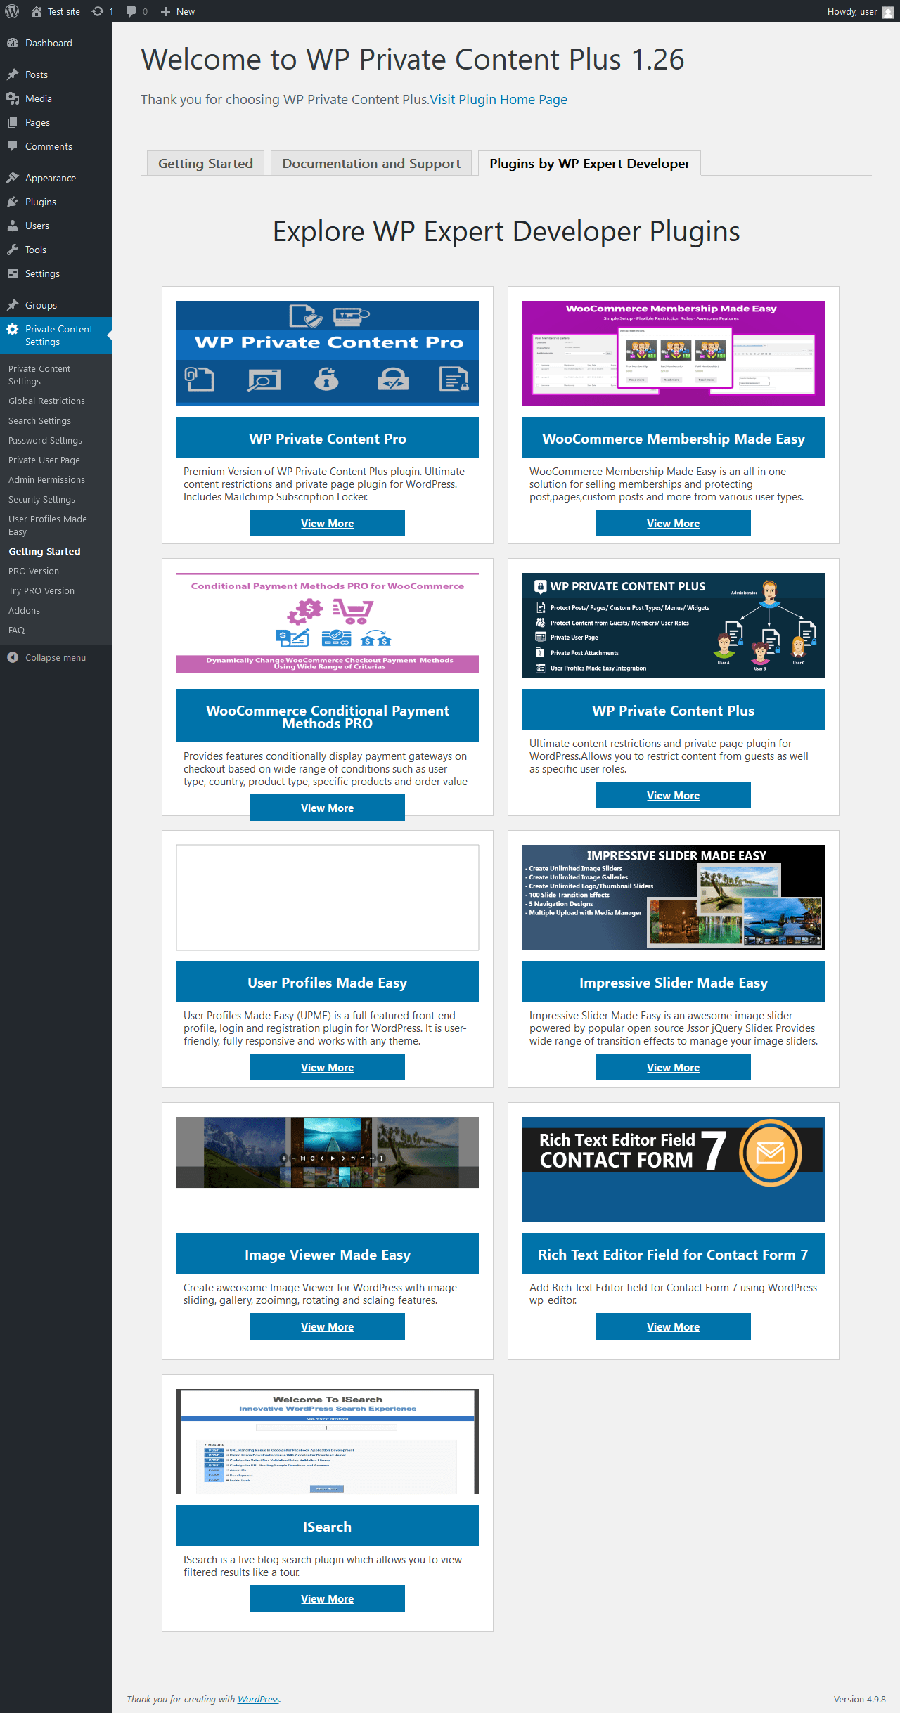This screenshot has width=900, height=1713.
Task: Click the Private Content Settings gear icon
Action: pyautogui.click(x=13, y=329)
